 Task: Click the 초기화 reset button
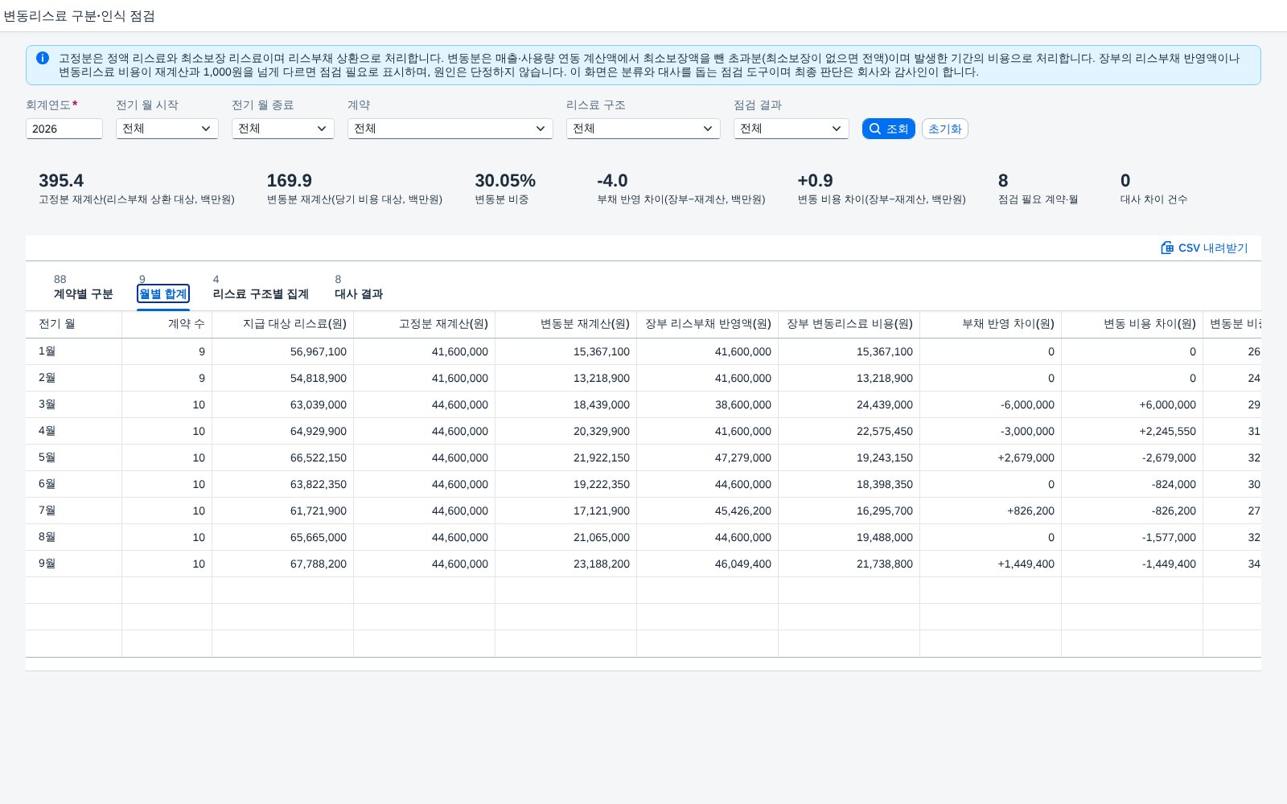[x=945, y=129]
